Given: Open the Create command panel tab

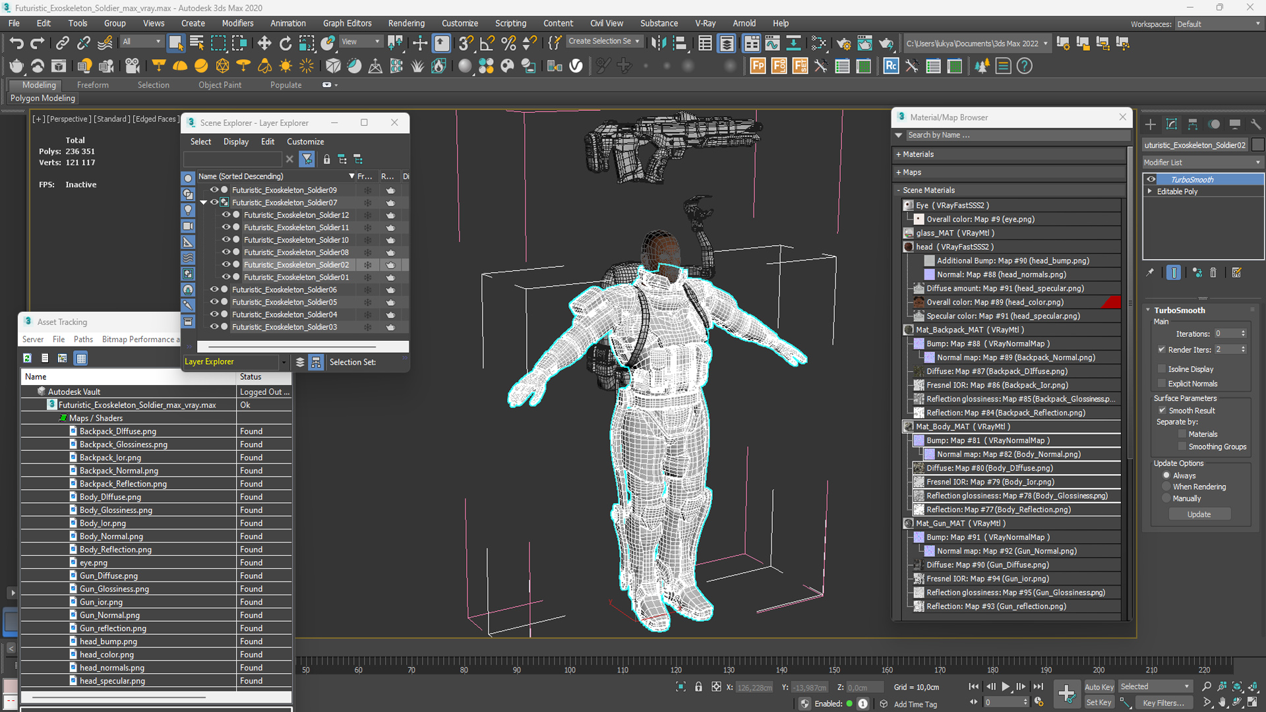Looking at the screenshot, I should (1151, 124).
